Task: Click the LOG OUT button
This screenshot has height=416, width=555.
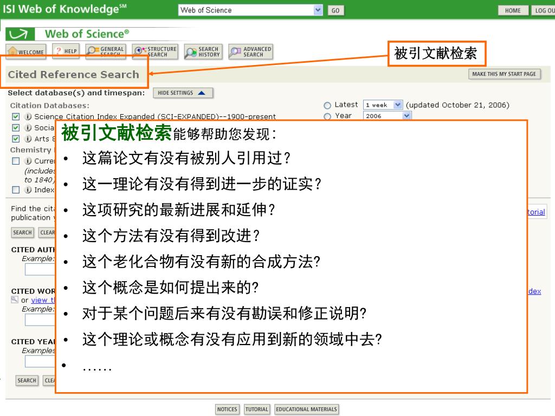Action: (x=543, y=10)
